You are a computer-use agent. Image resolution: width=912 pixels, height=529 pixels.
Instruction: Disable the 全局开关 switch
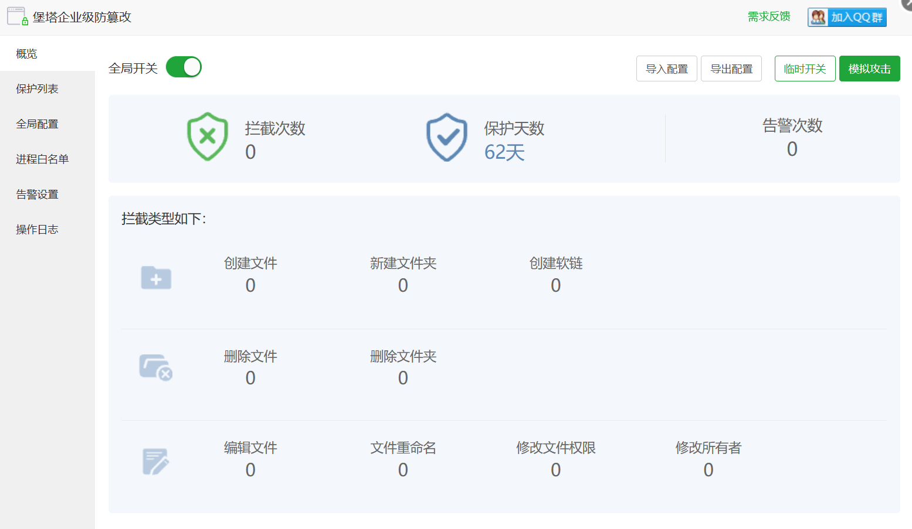pyautogui.click(x=184, y=67)
